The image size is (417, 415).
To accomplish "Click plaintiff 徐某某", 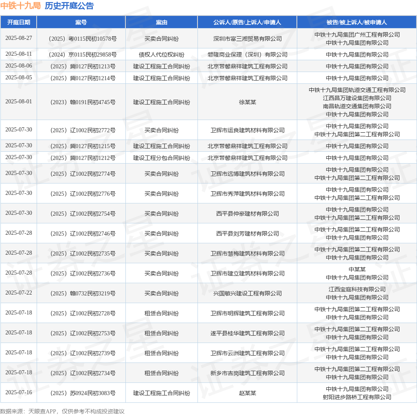I will pyautogui.click(x=247, y=102).
